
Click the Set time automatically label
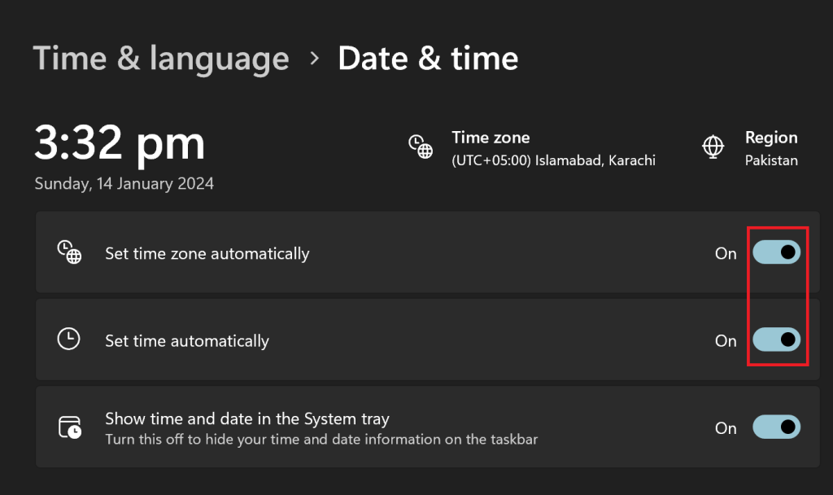pyautogui.click(x=187, y=340)
